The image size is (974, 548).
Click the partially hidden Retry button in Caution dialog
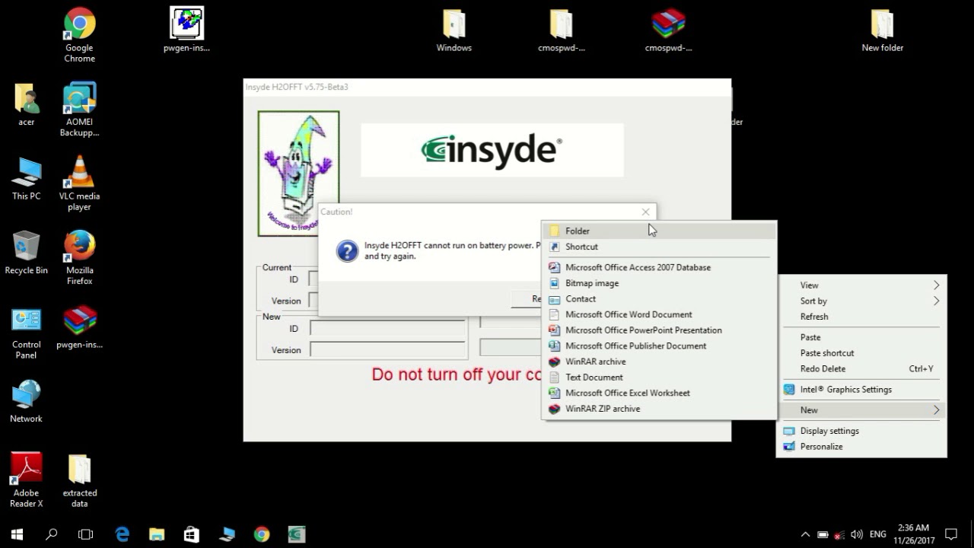[527, 299]
